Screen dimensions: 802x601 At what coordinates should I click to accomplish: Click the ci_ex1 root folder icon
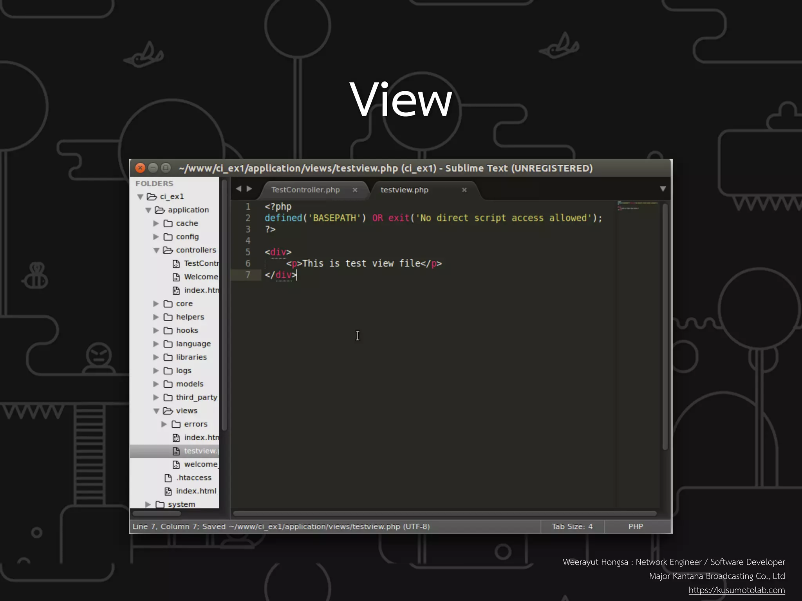pos(152,196)
